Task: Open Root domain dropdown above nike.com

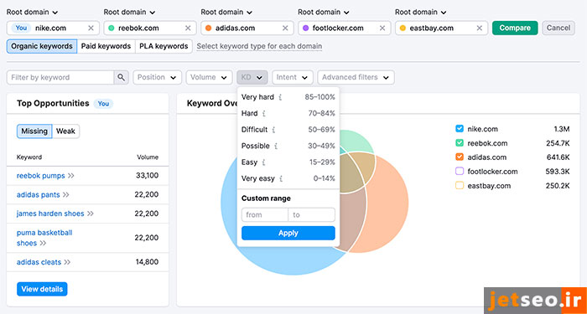Action: pos(32,13)
